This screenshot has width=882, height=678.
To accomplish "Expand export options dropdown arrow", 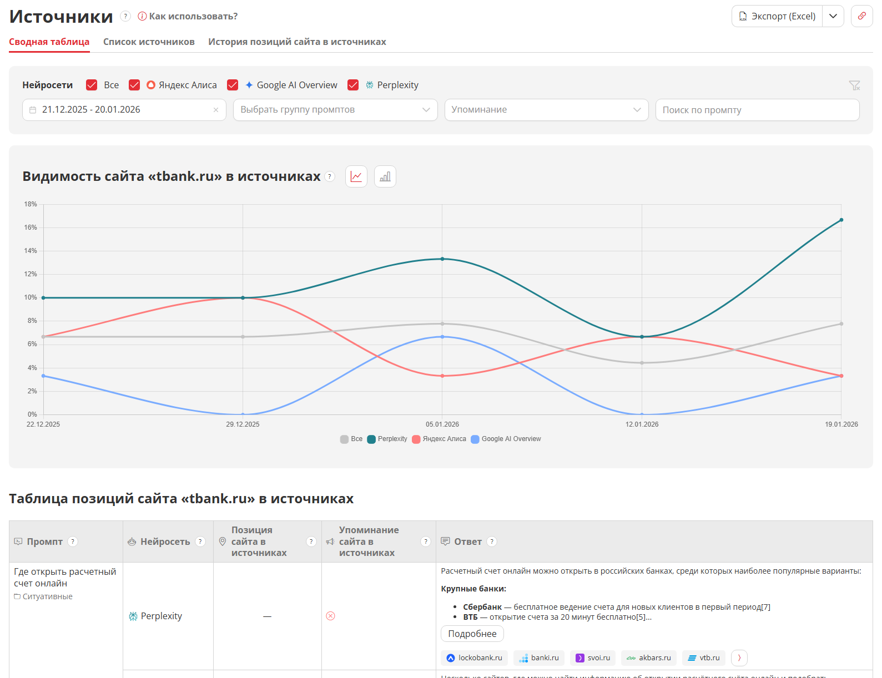I will tap(833, 16).
